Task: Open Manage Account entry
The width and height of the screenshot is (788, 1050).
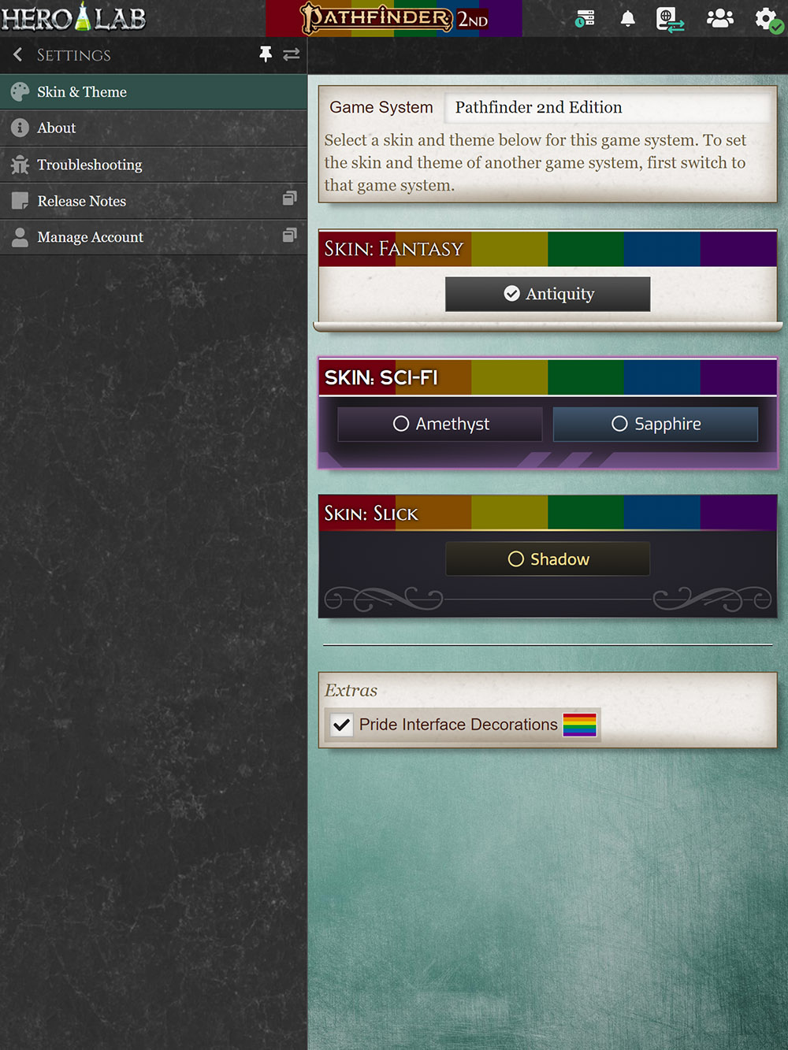Action: point(154,237)
